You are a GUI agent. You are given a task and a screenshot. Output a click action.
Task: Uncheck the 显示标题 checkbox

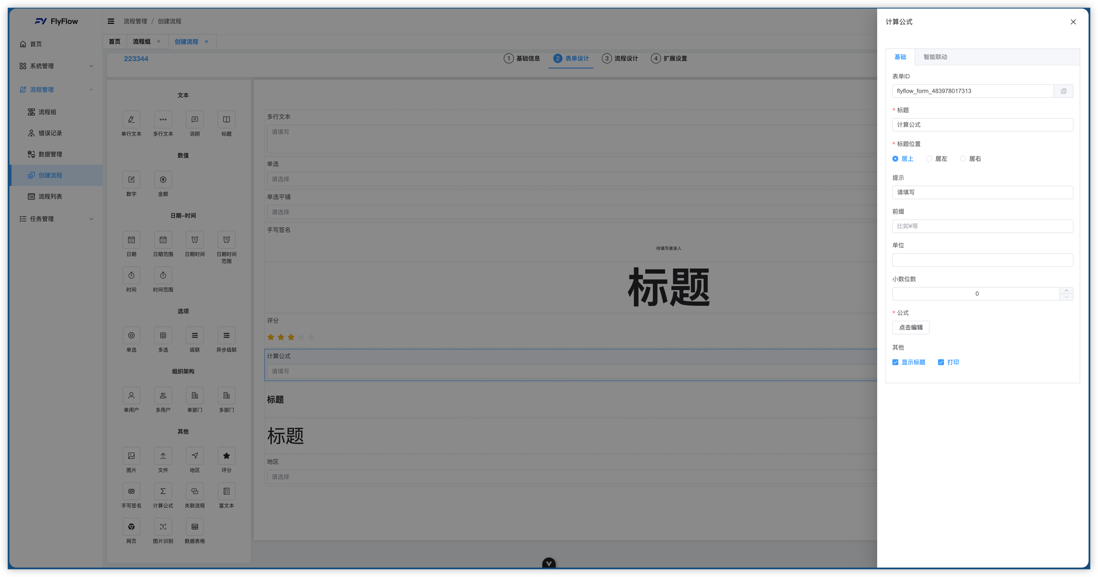895,362
